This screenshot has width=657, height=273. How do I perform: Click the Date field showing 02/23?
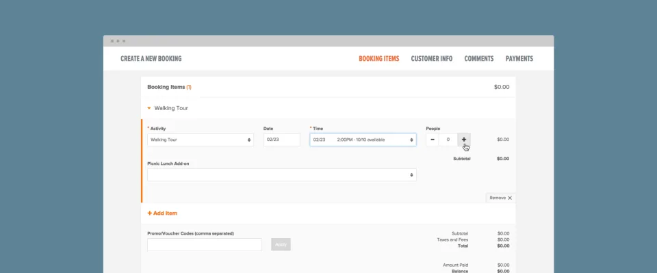click(281, 140)
